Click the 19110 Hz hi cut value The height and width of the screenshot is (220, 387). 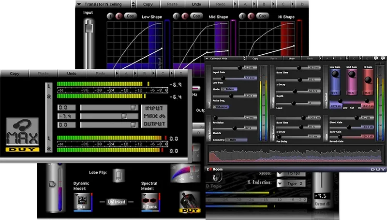(x=368, y=106)
